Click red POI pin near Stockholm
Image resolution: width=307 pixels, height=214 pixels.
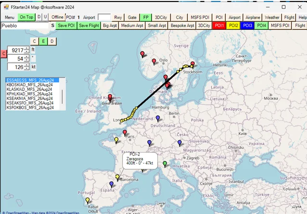click(192, 64)
